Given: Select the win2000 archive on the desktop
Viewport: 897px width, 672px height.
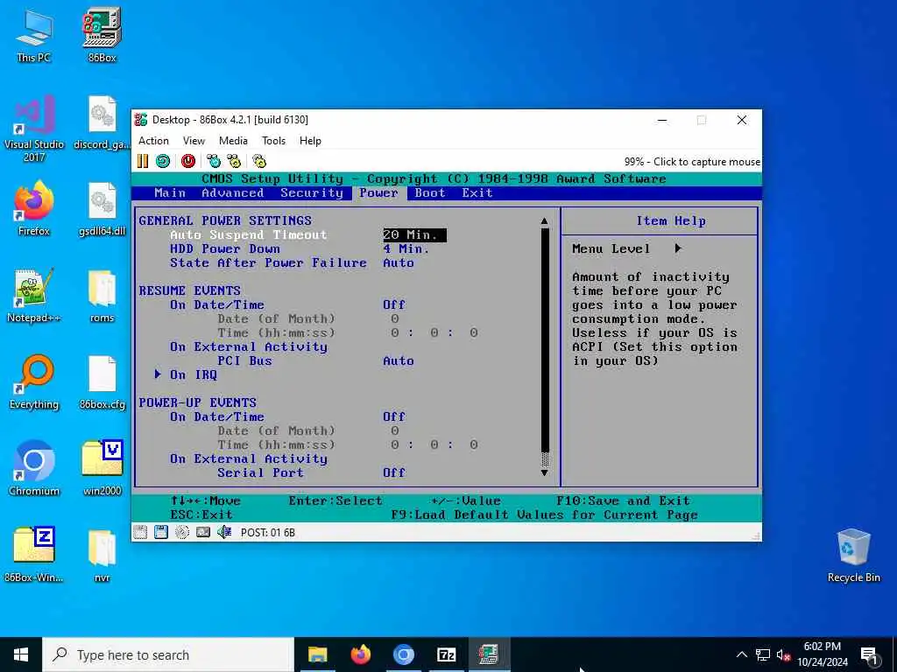Looking at the screenshot, I should pos(102,469).
